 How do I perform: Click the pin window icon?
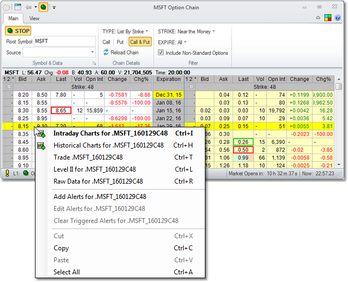click(x=28, y=7)
